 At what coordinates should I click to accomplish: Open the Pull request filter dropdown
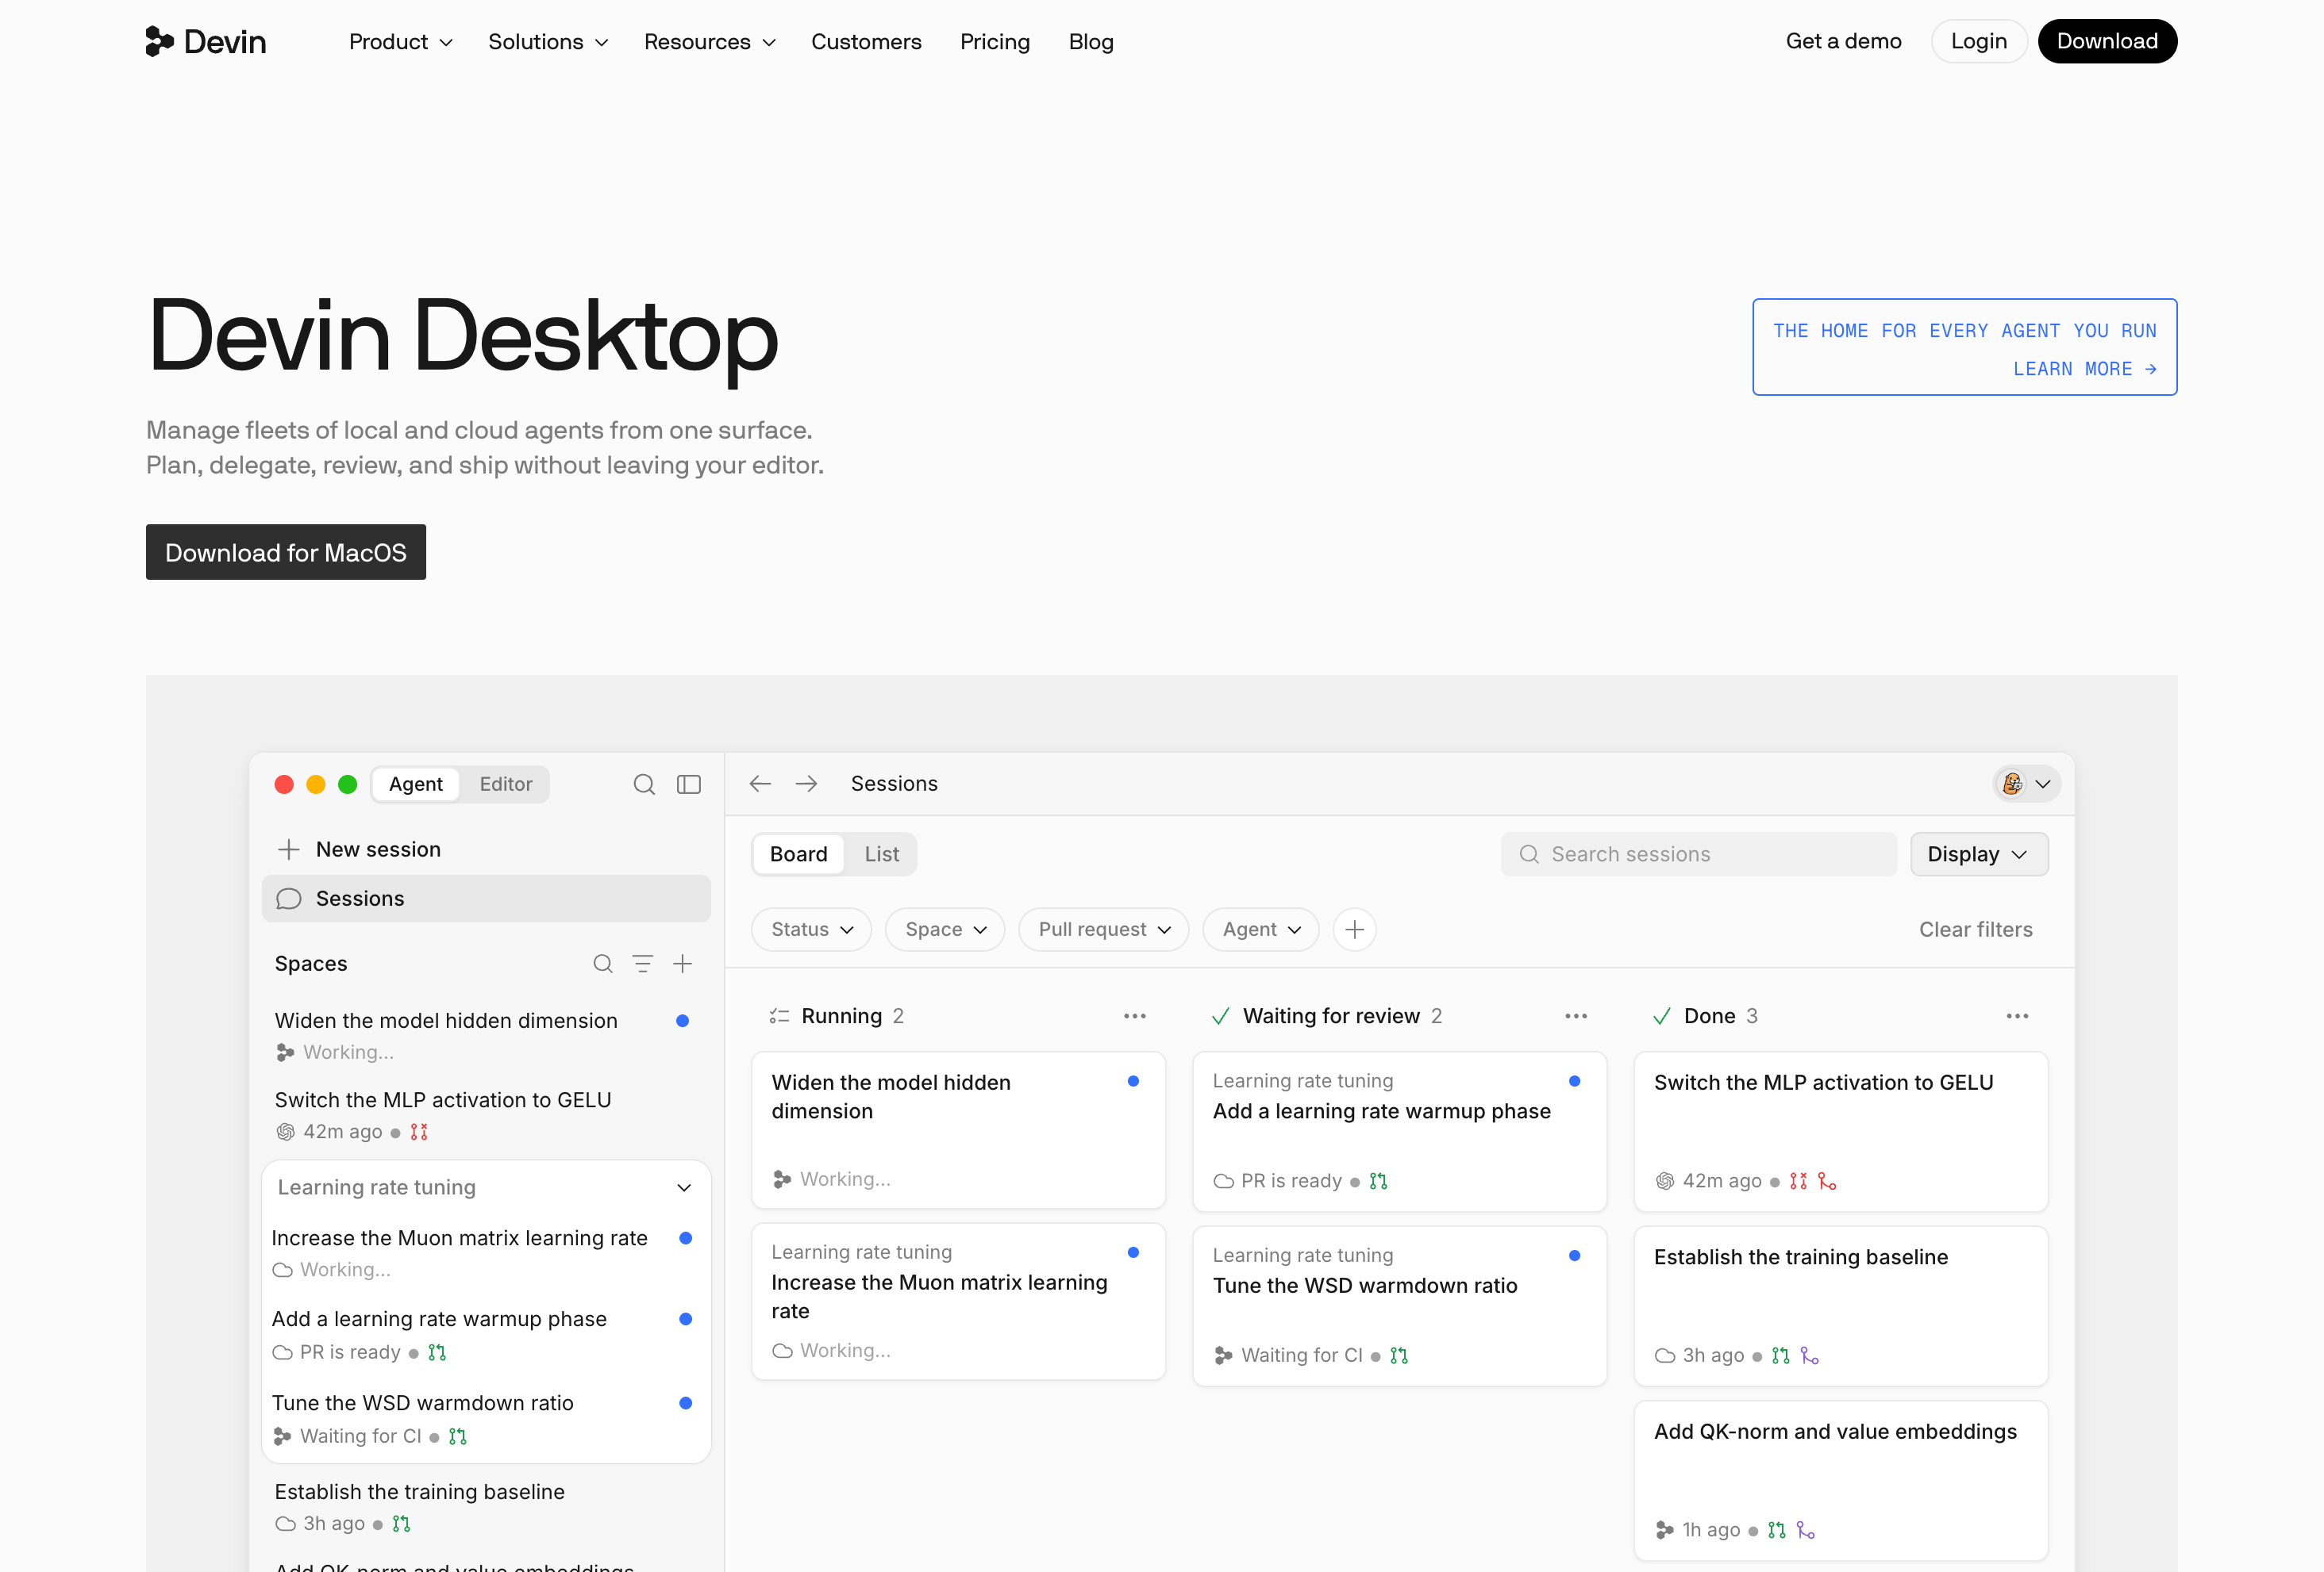point(1104,930)
